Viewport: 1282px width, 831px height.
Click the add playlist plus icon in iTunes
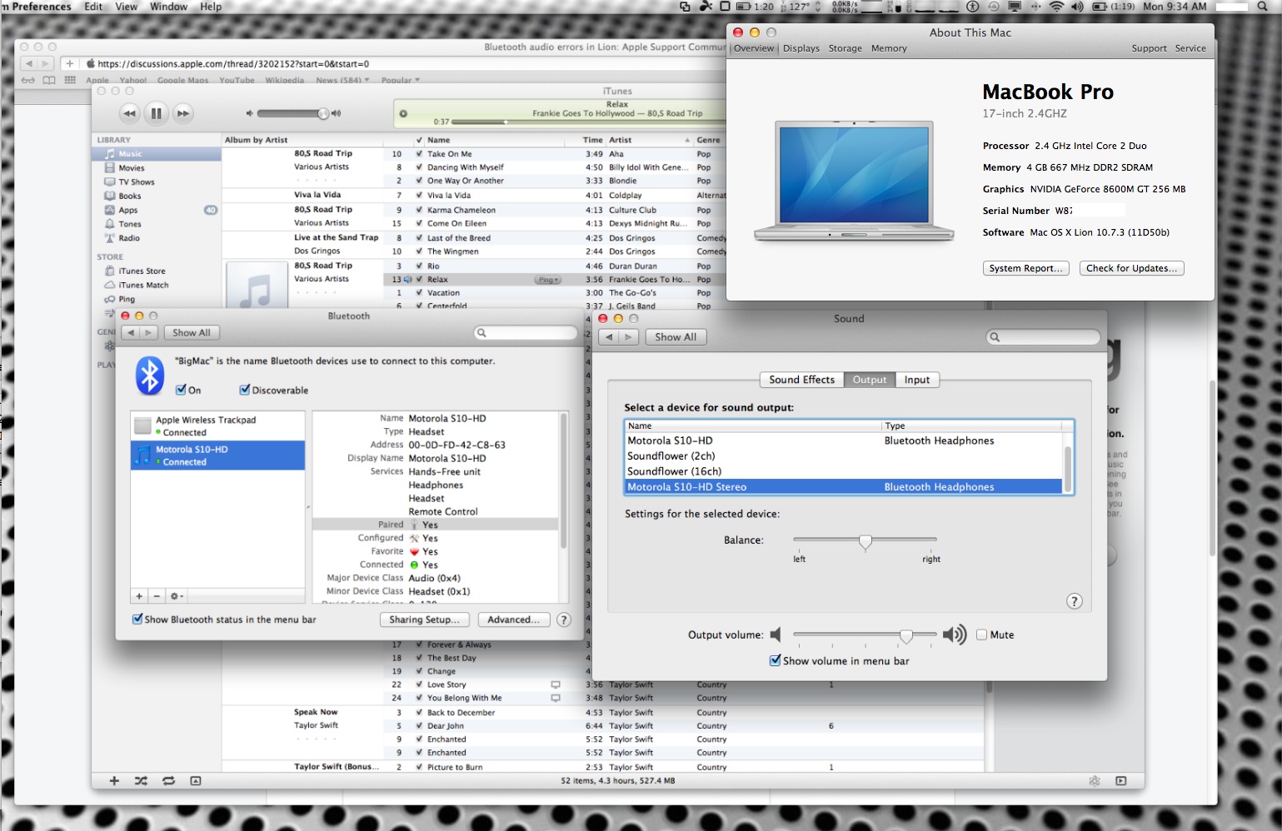[x=114, y=781]
